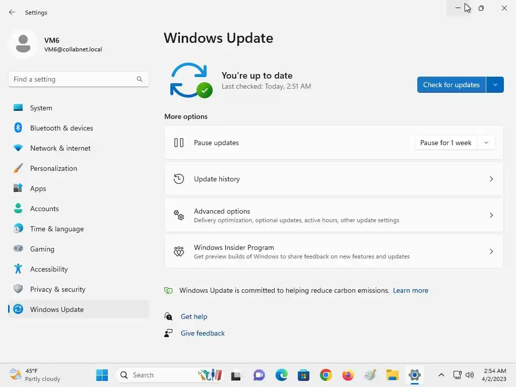This screenshot has width=516, height=387.
Task: Click the You're up to date text
Action: [256, 76]
